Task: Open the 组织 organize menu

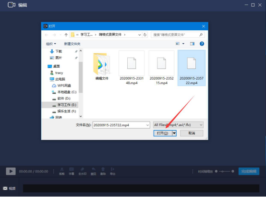Action: click(x=51, y=44)
